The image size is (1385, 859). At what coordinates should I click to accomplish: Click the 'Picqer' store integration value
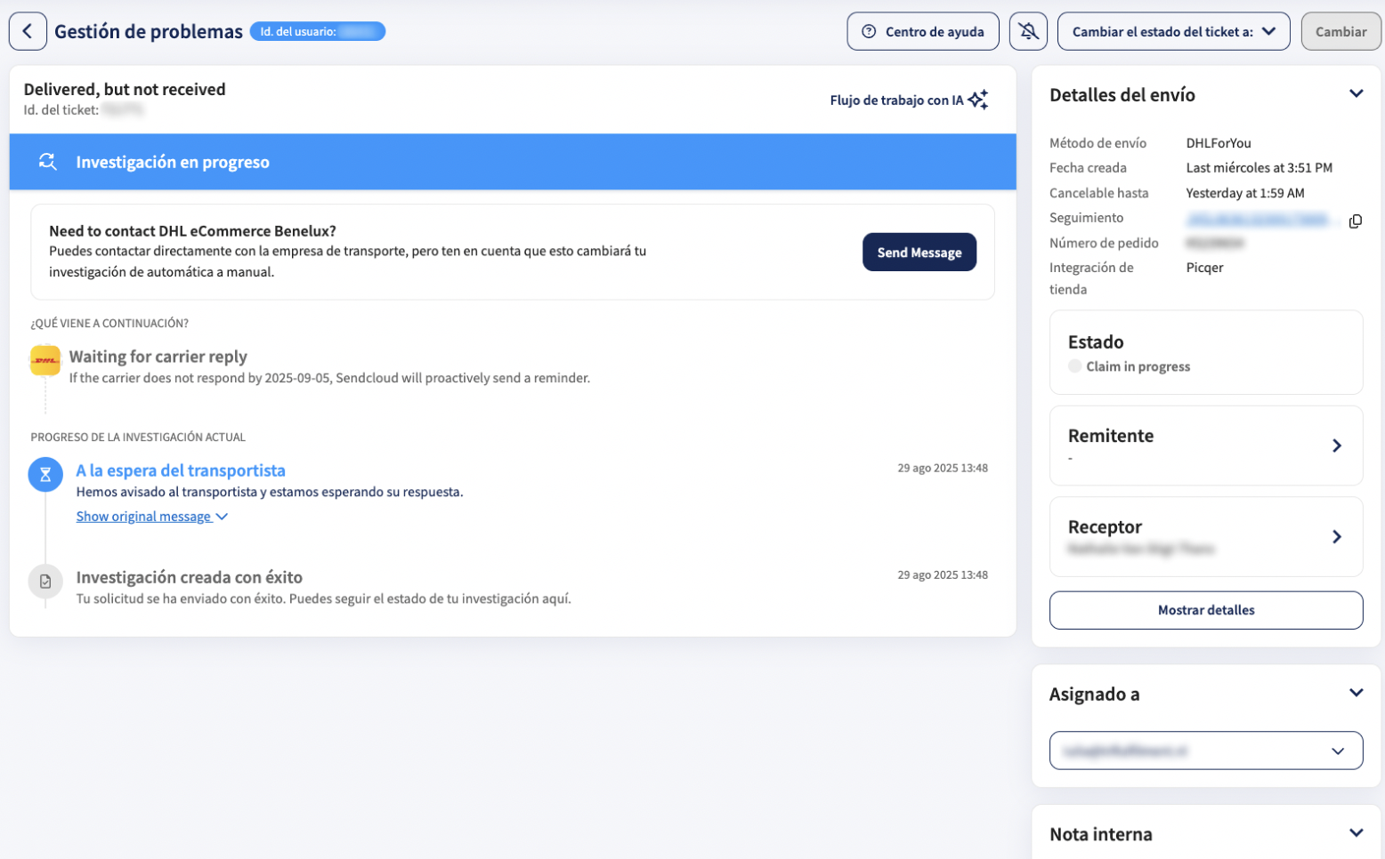1204,268
